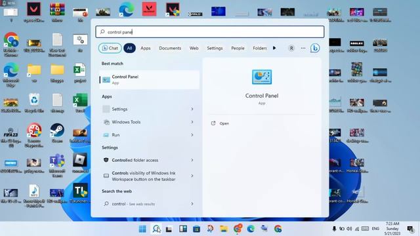
Task: Select the Settings app result
Action: tap(149, 109)
